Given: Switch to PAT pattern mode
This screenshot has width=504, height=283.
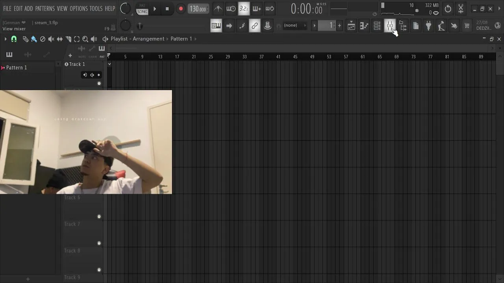Looking at the screenshot, I should point(142,5).
